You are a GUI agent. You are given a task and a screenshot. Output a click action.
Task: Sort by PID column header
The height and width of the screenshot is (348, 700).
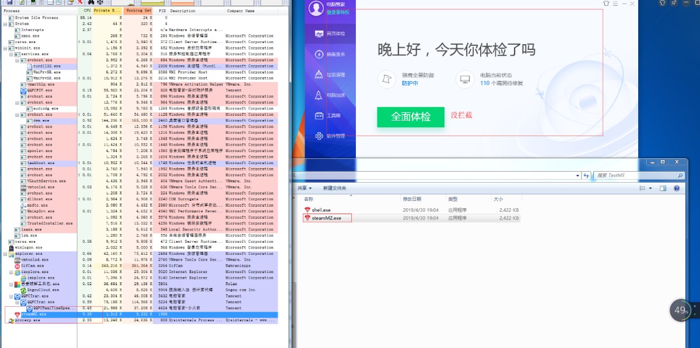[162, 10]
